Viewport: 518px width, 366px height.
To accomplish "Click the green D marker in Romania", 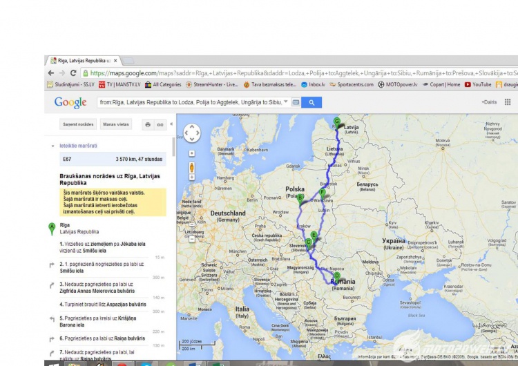I will (x=336, y=278).
